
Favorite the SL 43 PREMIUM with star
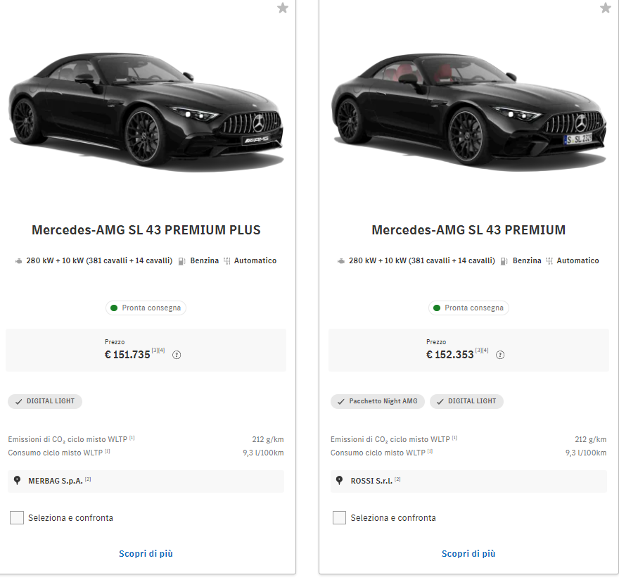pos(606,8)
